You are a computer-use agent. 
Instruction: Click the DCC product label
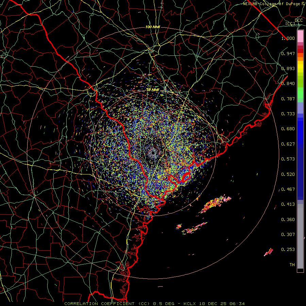click(x=299, y=20)
